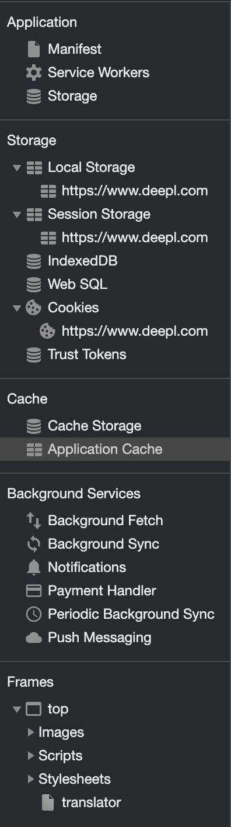The width and height of the screenshot is (231, 827).
Task: Collapse the Cookies tree node
Action: tap(16, 308)
